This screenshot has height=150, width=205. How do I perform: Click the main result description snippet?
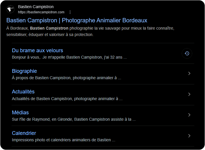coord(90,31)
